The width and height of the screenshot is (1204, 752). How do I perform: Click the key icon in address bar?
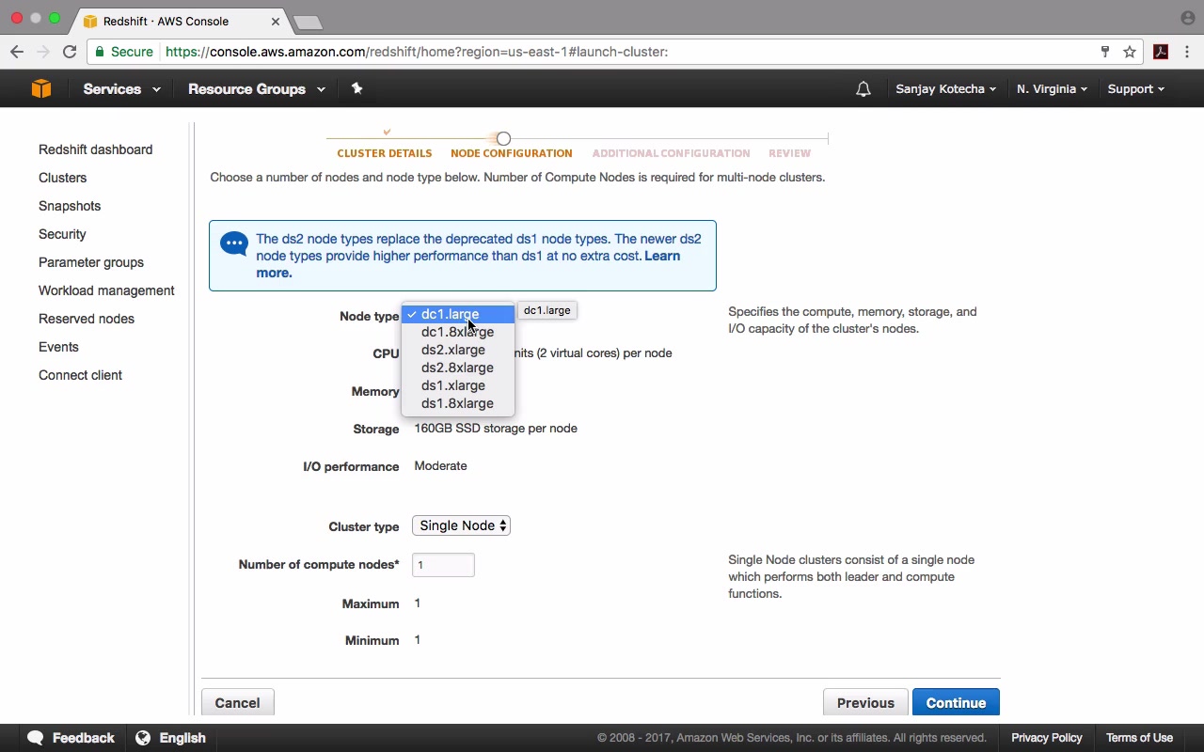(1105, 52)
